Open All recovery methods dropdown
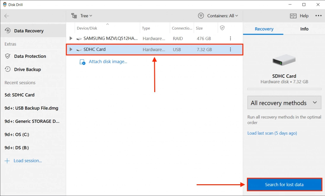325x196 pixels. click(284, 103)
